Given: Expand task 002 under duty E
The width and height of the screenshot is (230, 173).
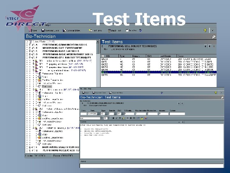Looking at the screenshot, I should tap(34, 64).
